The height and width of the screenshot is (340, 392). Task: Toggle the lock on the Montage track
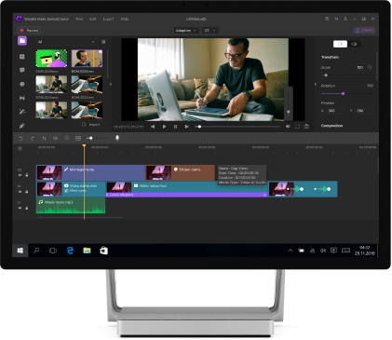point(27,175)
